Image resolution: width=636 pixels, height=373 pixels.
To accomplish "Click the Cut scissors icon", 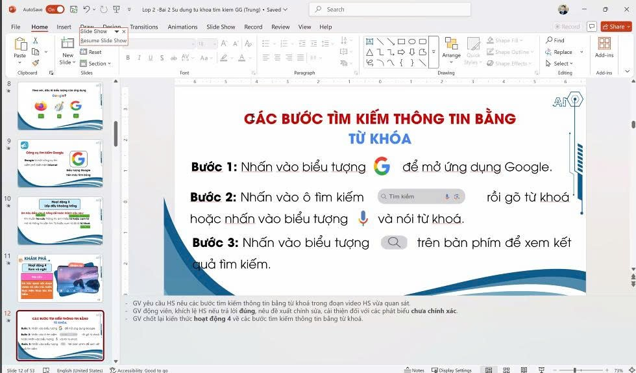I will 35,40.
